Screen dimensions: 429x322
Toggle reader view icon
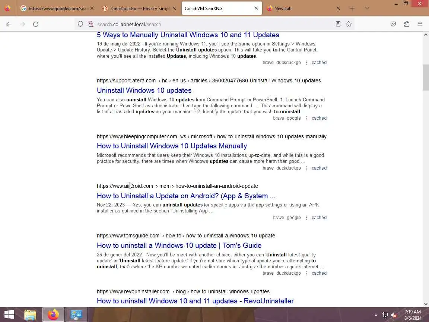coord(338,24)
